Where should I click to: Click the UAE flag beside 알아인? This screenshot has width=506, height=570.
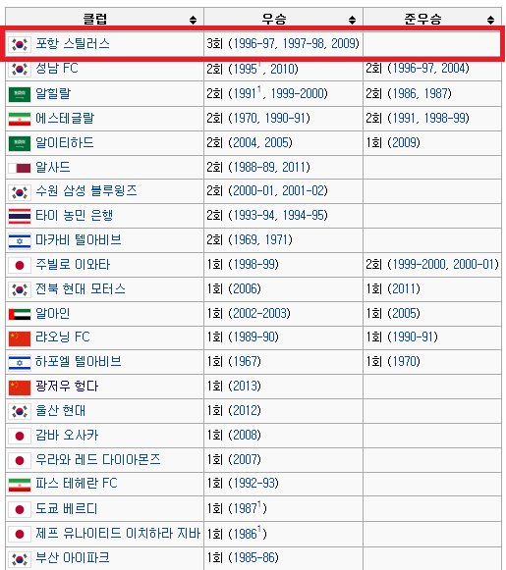click(20, 314)
